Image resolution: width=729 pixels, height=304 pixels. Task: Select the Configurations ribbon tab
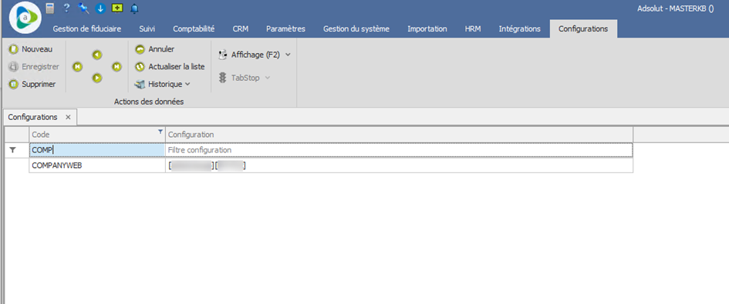(x=583, y=28)
